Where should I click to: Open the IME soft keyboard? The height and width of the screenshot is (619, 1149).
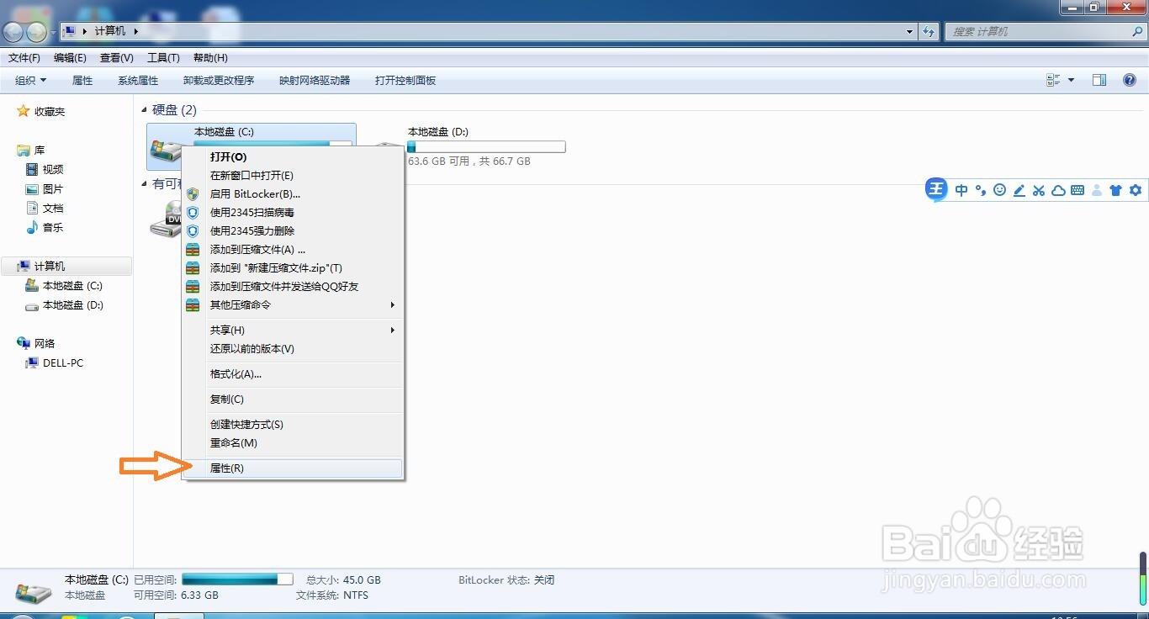click(x=1078, y=190)
